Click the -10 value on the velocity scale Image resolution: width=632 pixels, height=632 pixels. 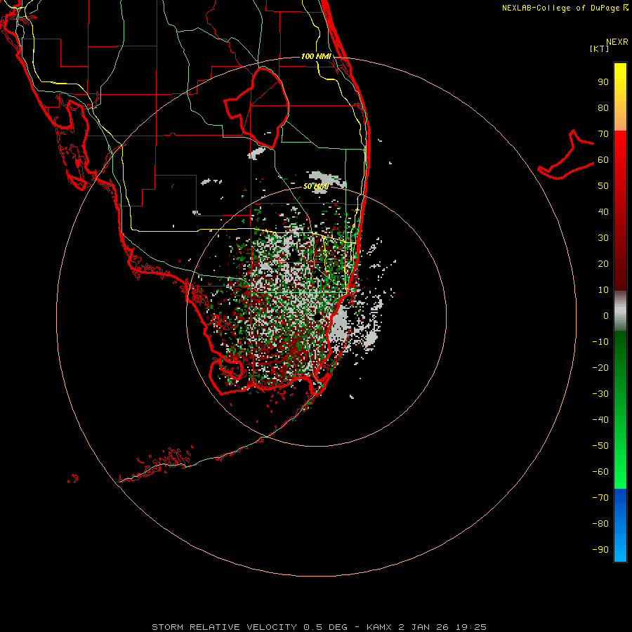tap(600, 342)
